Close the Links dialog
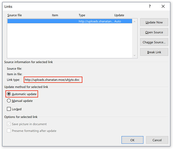This screenshot has width=173, height=149. pos(163,6)
